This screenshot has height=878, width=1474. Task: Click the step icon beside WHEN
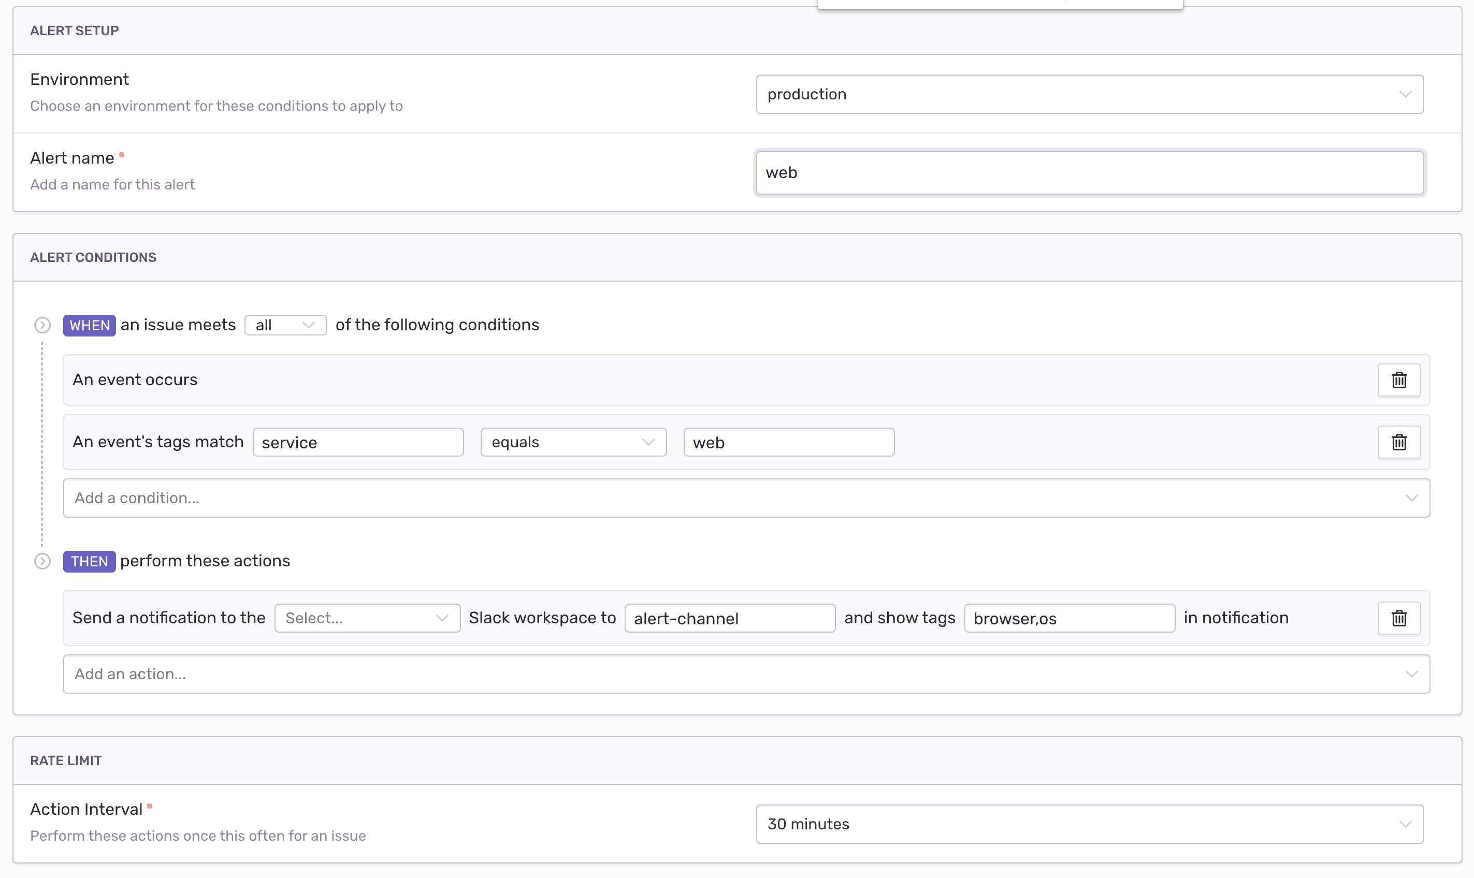click(42, 325)
